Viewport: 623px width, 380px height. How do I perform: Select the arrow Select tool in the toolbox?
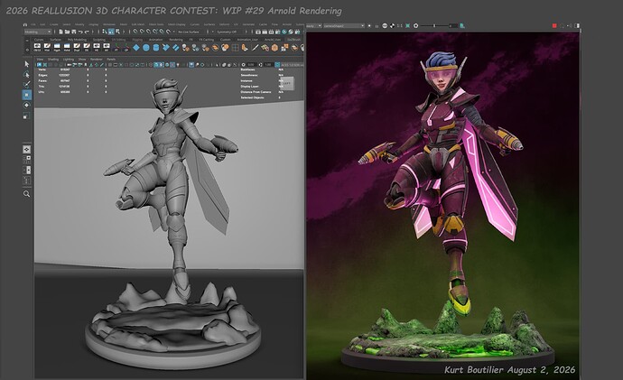pos(26,64)
